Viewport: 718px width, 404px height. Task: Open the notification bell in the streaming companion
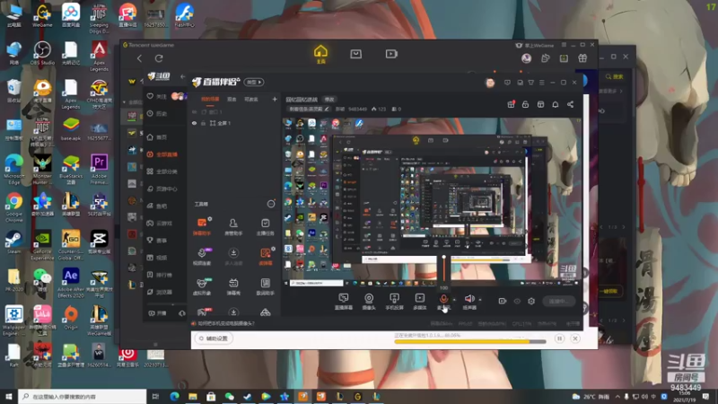tap(555, 104)
